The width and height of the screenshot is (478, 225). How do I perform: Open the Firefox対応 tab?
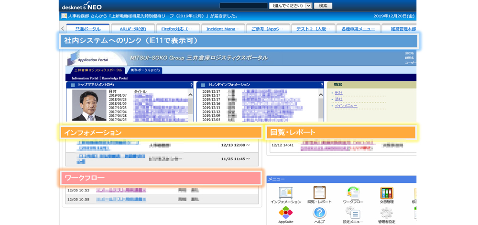point(179,29)
